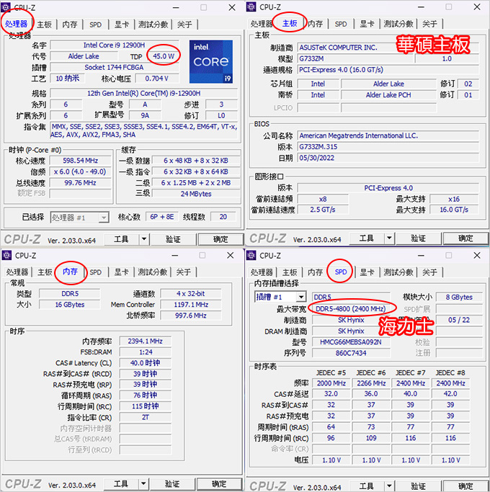Click the 6P + 8E core count
The image size is (490, 492).
tap(162, 217)
